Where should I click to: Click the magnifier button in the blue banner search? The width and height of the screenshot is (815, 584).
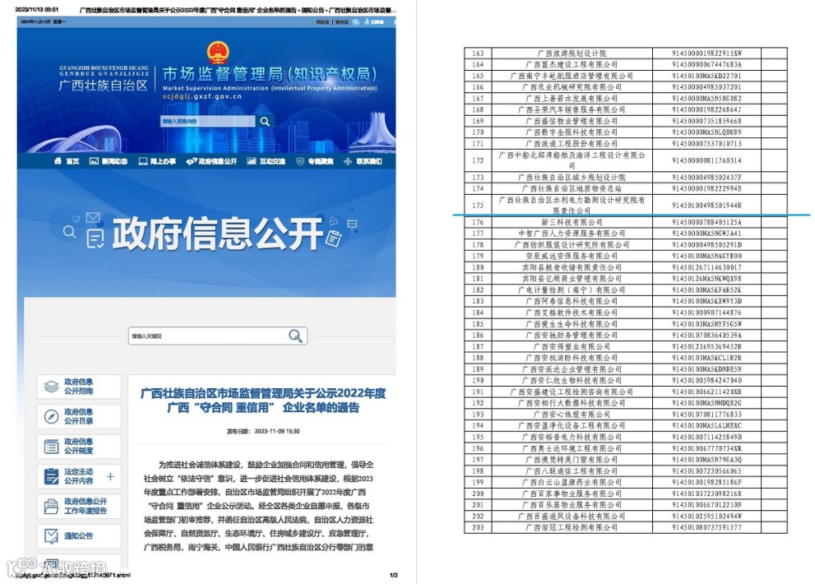pos(265,121)
